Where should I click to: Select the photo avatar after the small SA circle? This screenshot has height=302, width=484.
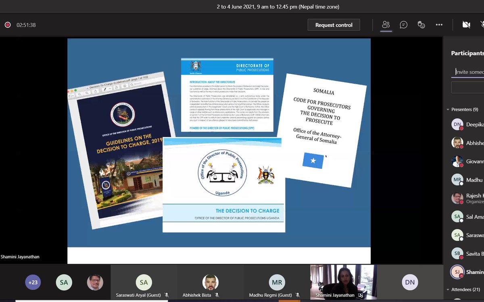95,282
